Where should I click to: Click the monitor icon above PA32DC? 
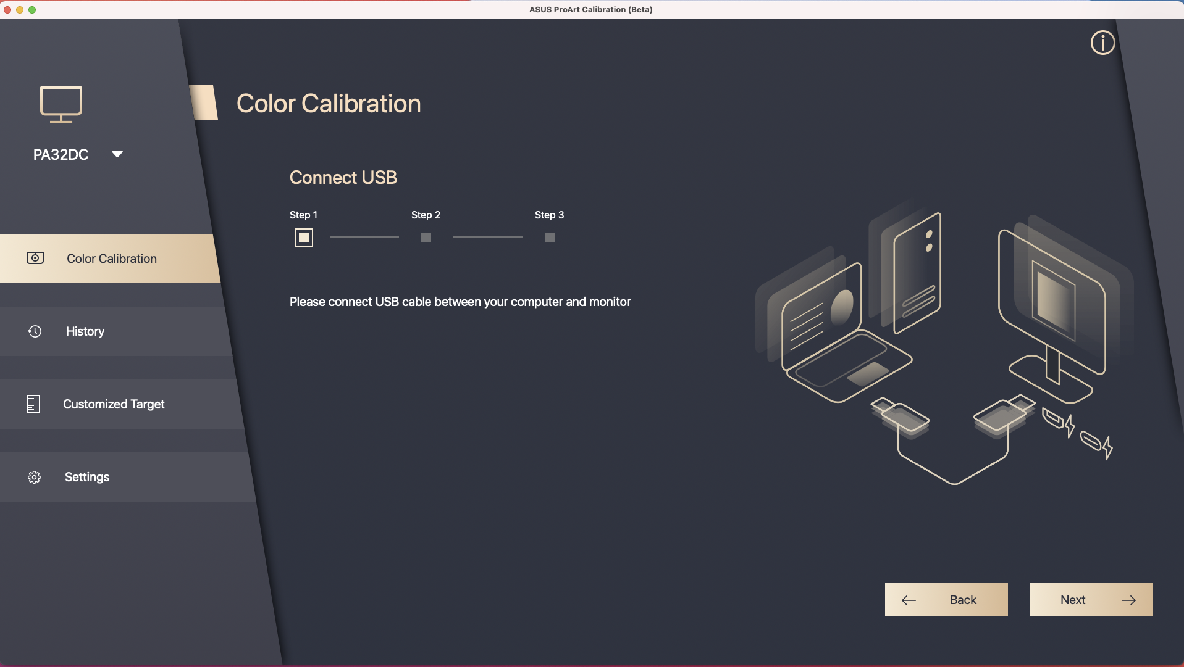(x=61, y=104)
